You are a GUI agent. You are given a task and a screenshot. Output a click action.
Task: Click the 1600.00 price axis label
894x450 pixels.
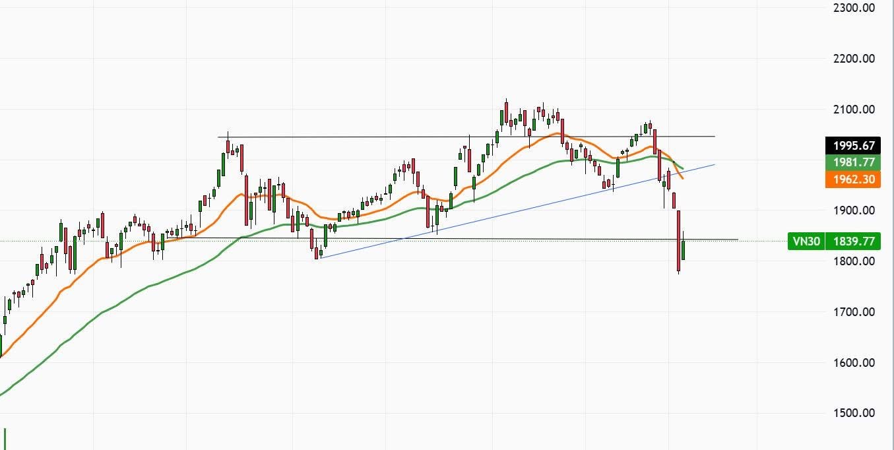point(854,363)
